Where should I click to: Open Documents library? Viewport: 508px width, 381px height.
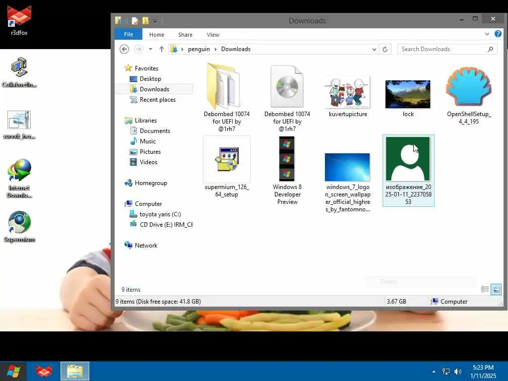coord(155,131)
